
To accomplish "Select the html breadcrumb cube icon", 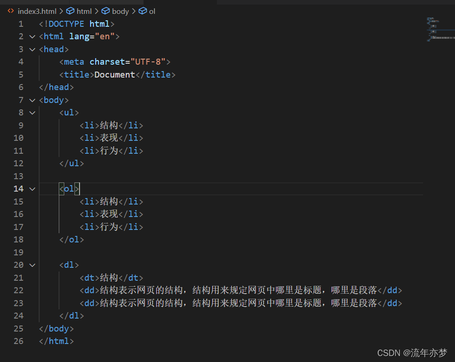I will [70, 11].
